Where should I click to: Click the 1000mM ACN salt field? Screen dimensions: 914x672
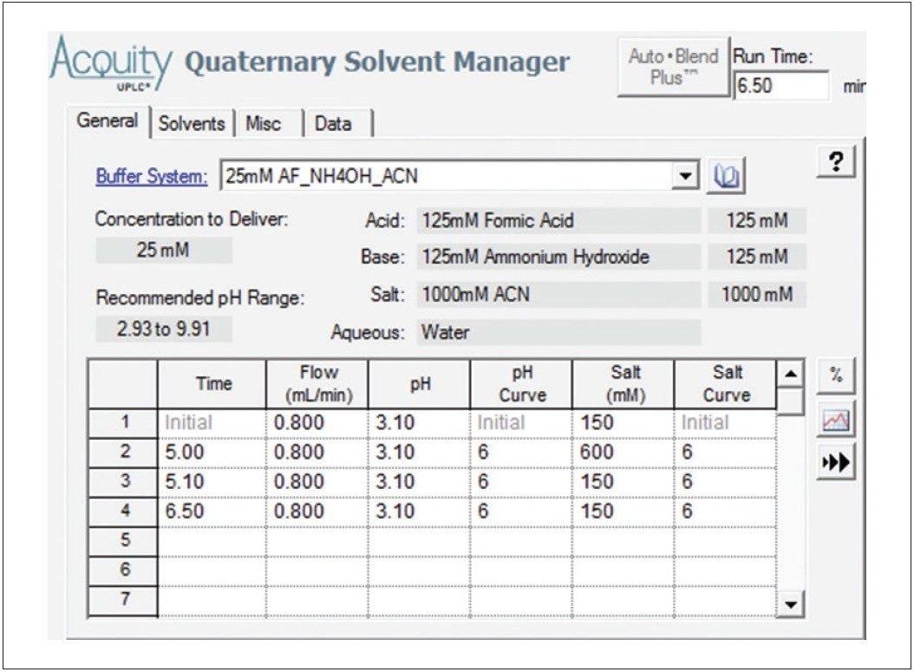point(558,294)
